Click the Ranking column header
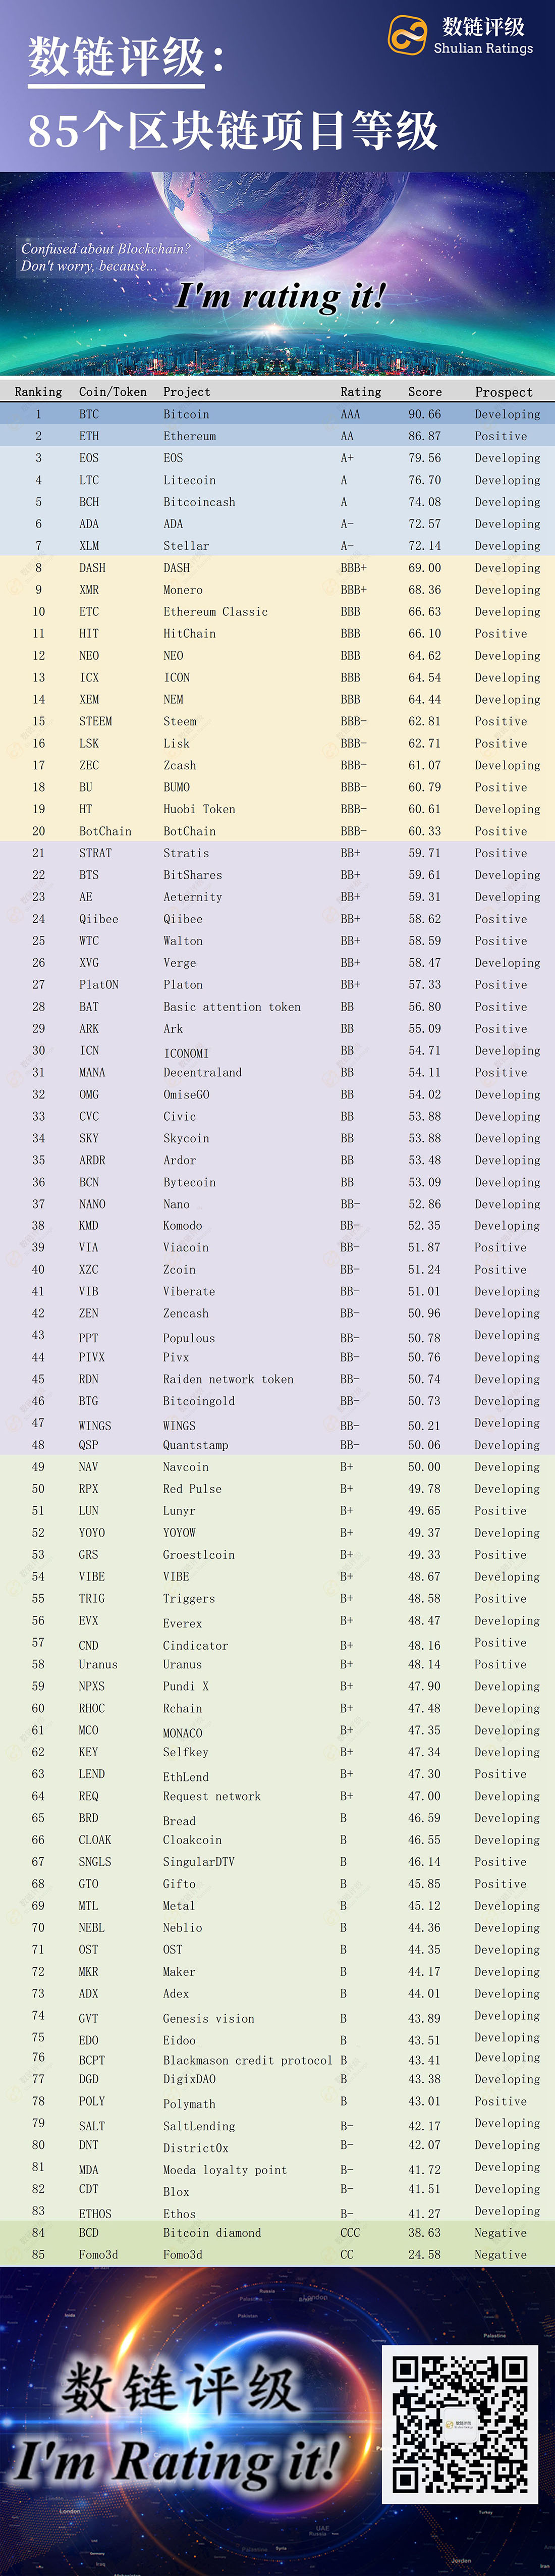The height and width of the screenshot is (2576, 555). tap(38, 392)
